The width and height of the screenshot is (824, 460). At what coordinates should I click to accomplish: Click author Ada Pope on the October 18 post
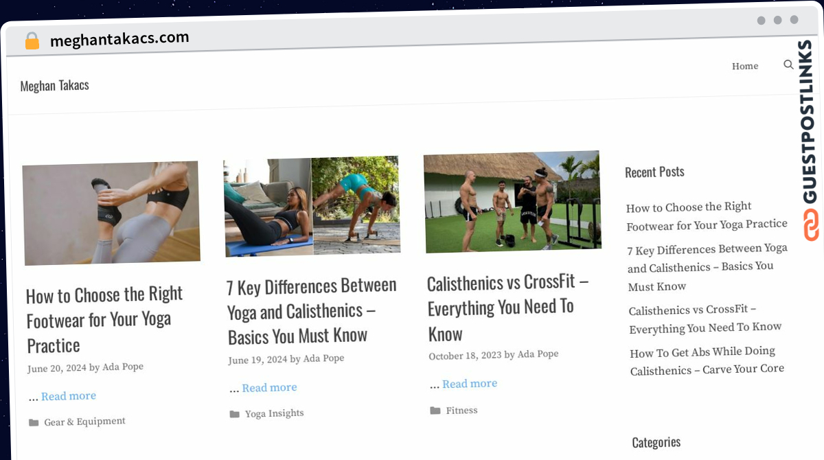(538, 354)
